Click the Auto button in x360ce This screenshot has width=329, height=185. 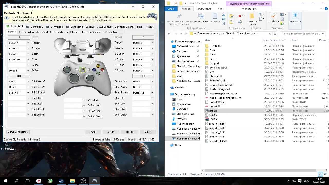click(x=93, y=132)
